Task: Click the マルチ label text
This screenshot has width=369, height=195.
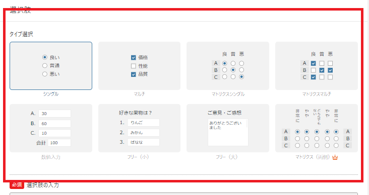Action: 139,94
